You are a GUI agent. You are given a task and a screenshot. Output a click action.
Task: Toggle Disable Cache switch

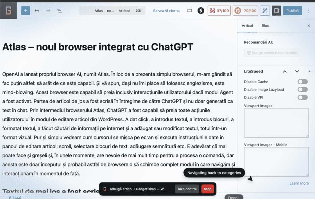pos(302,82)
